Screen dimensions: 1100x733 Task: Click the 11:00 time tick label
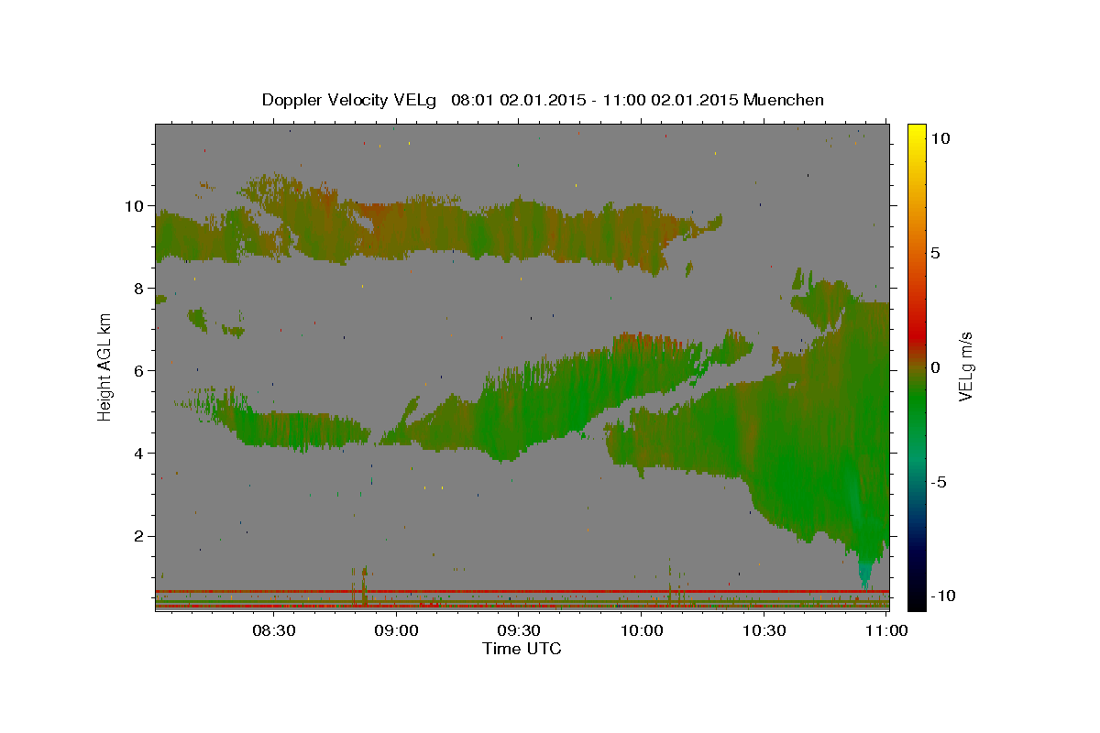click(x=885, y=630)
